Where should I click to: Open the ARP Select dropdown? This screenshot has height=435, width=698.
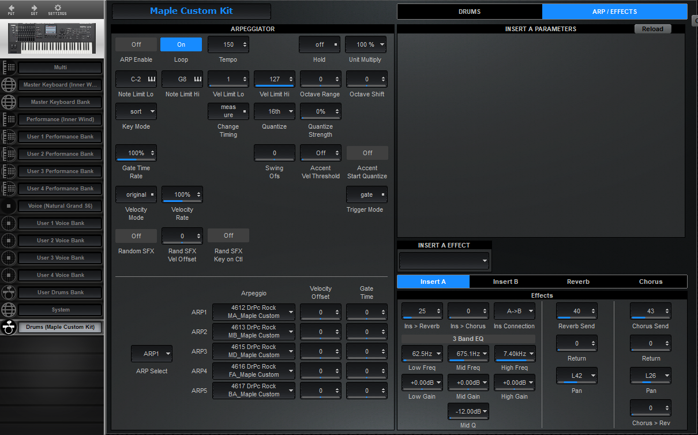[151, 354]
